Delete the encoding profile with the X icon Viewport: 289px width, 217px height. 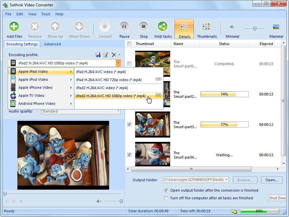[114, 55]
